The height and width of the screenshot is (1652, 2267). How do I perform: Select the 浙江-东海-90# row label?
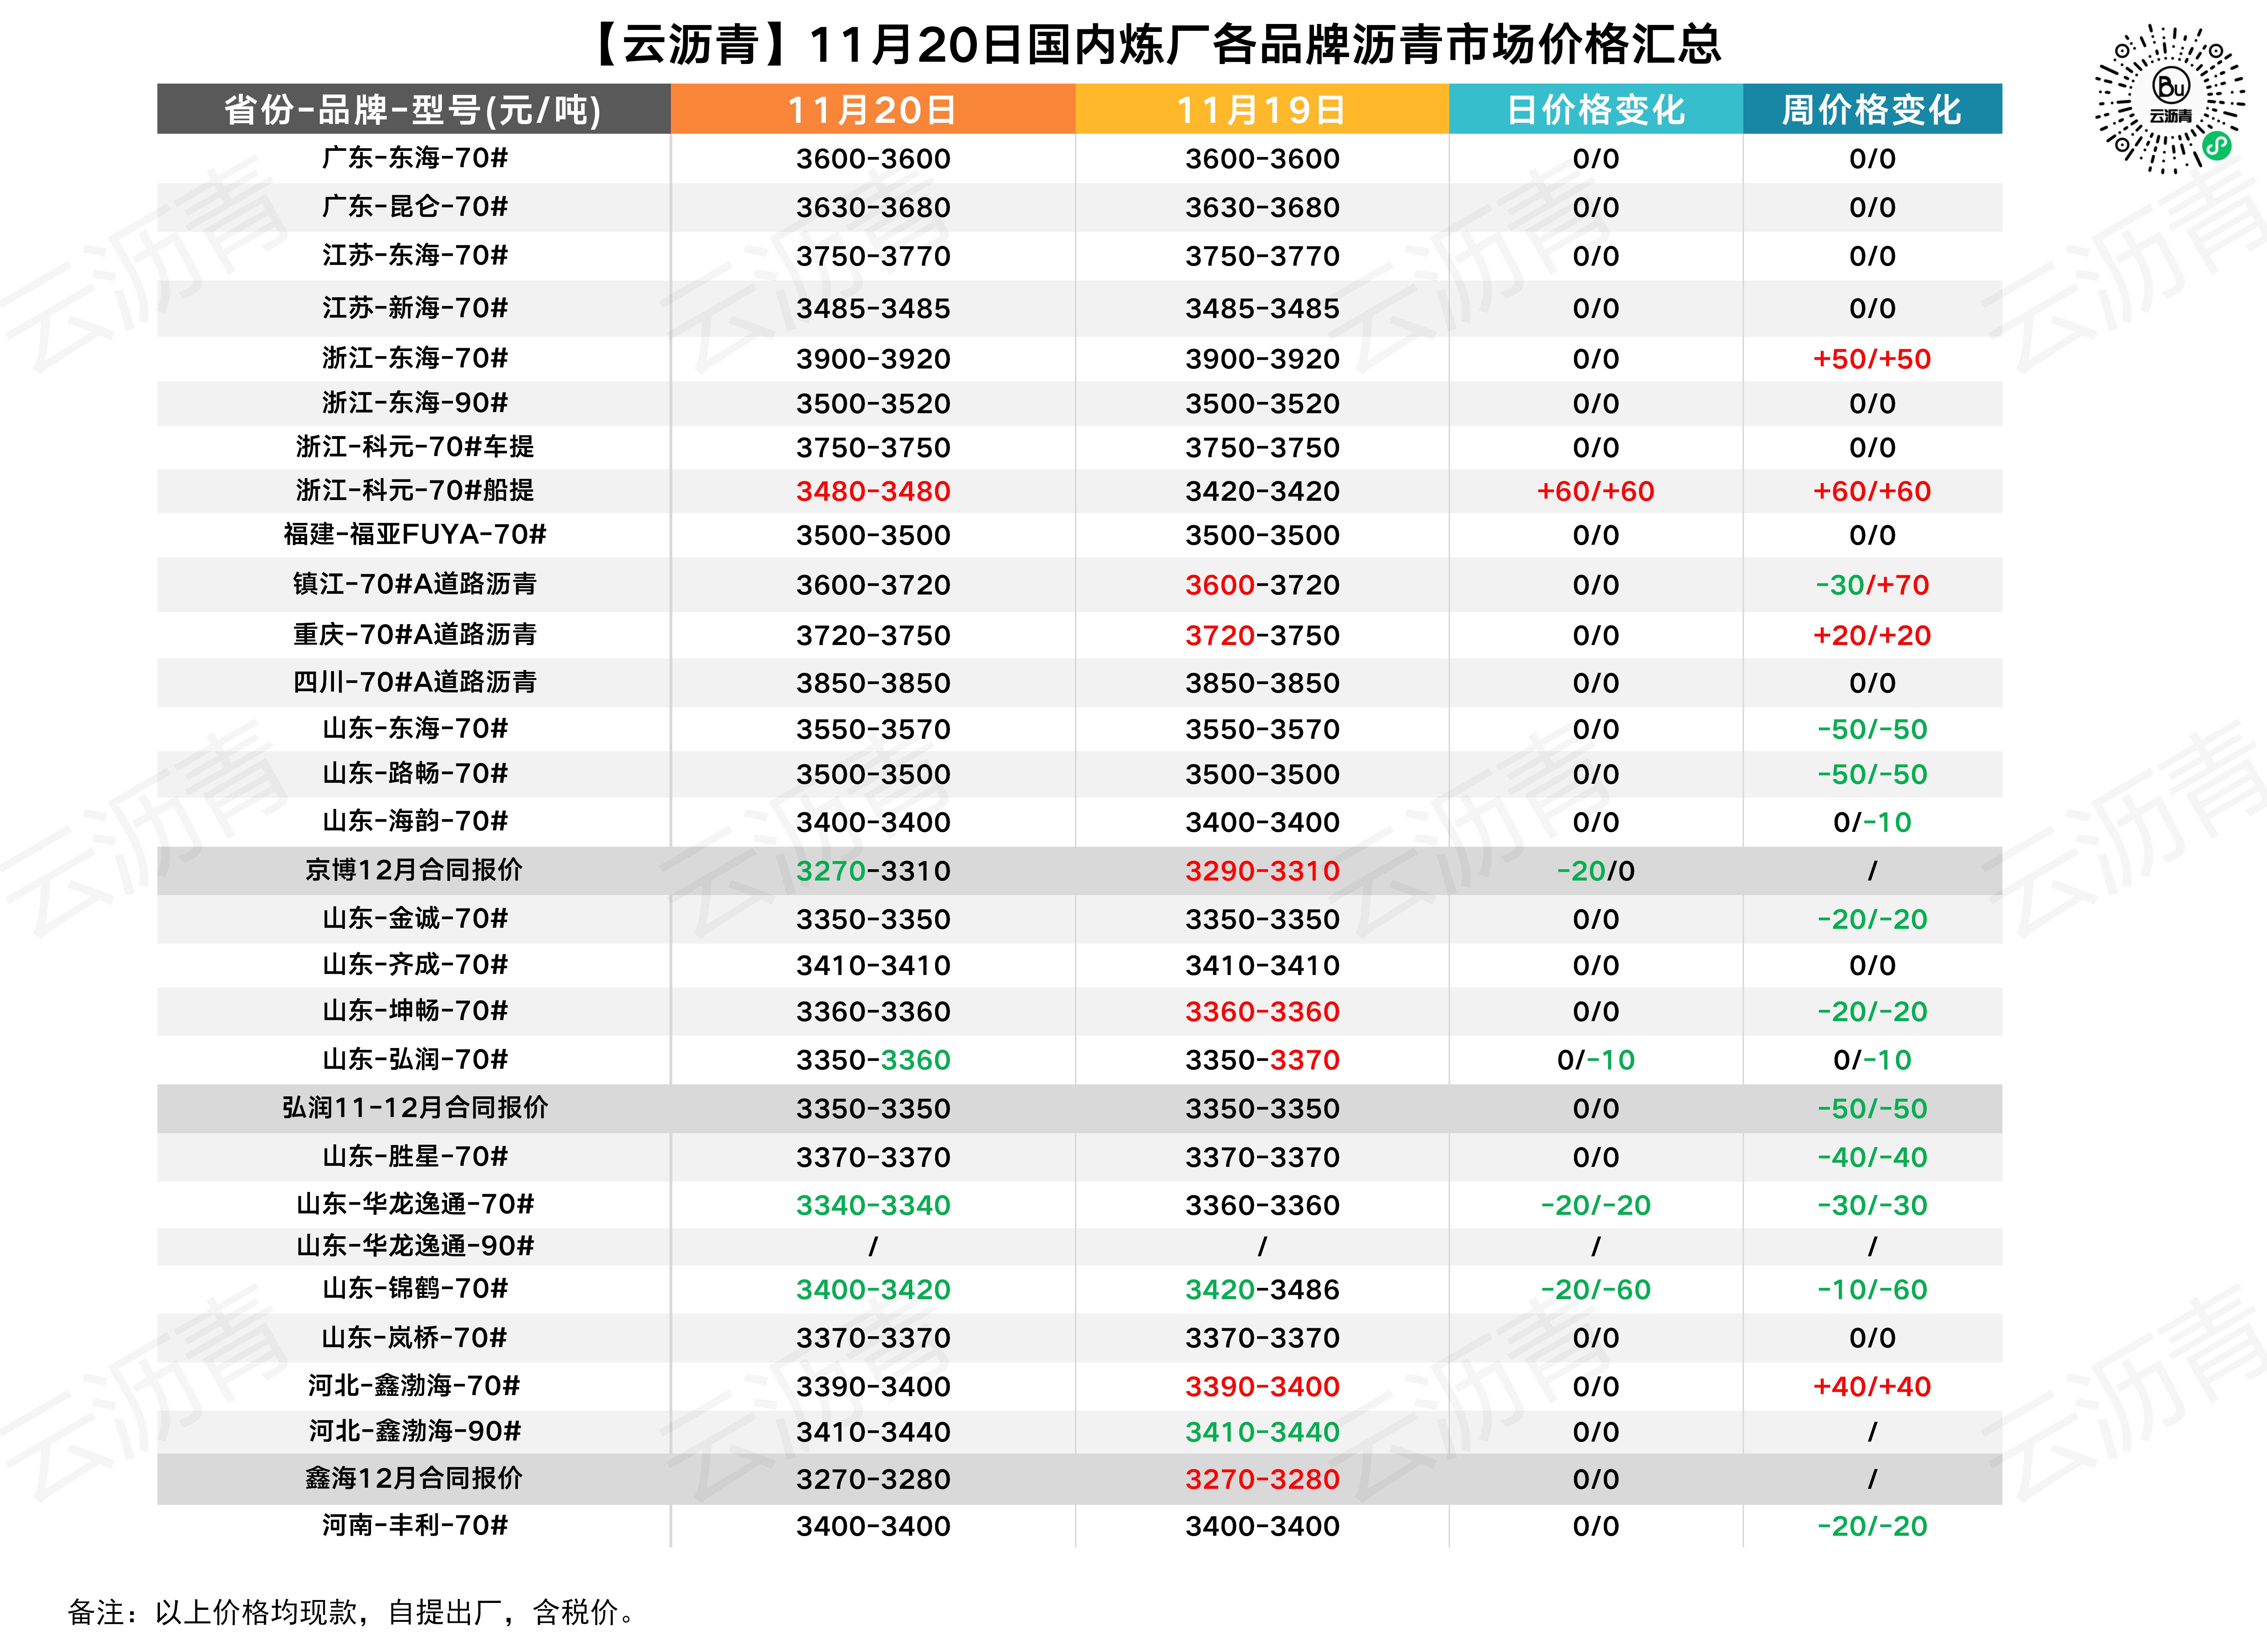(415, 403)
